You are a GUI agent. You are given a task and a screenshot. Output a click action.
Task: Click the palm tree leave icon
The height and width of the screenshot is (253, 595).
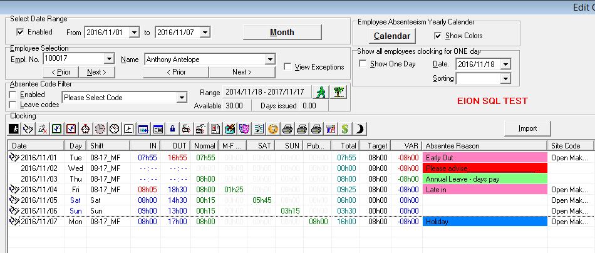click(x=339, y=92)
